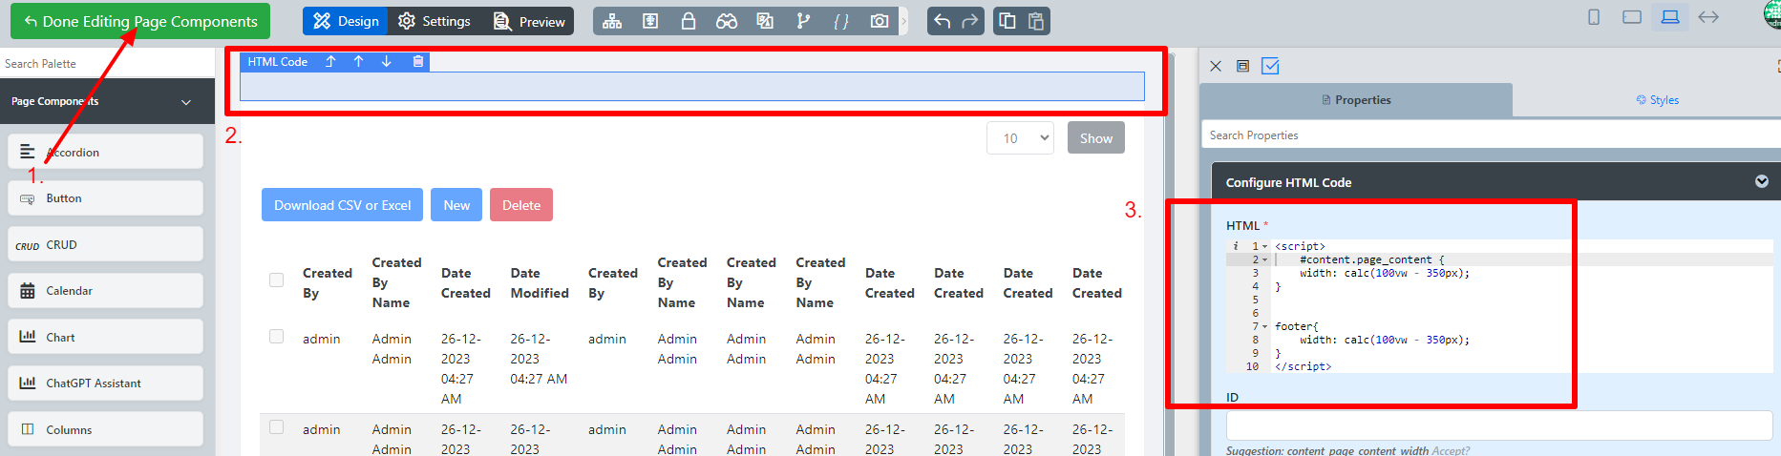Click the tooltip/import box toolbar icon
This screenshot has width=1781, height=456.
(x=650, y=21)
